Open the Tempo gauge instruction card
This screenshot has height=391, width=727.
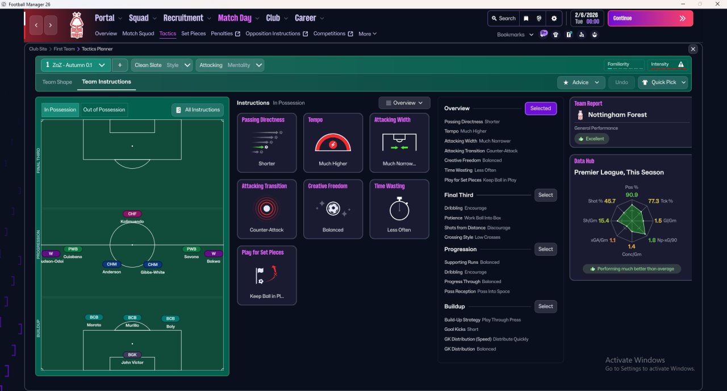333,143
